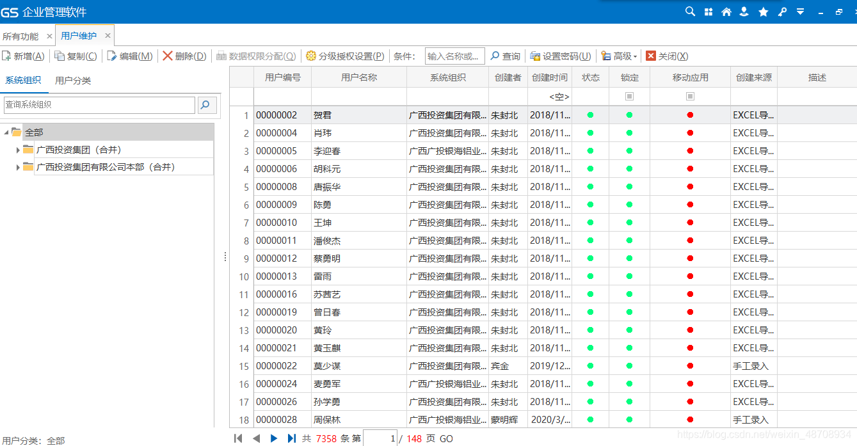Sort by 创建来源 column header
This screenshot has width=857, height=446.
pyautogui.click(x=754, y=77)
